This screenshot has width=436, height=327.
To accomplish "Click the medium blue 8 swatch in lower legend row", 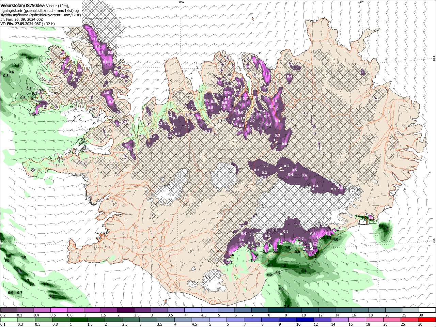I will tap(270, 320).
